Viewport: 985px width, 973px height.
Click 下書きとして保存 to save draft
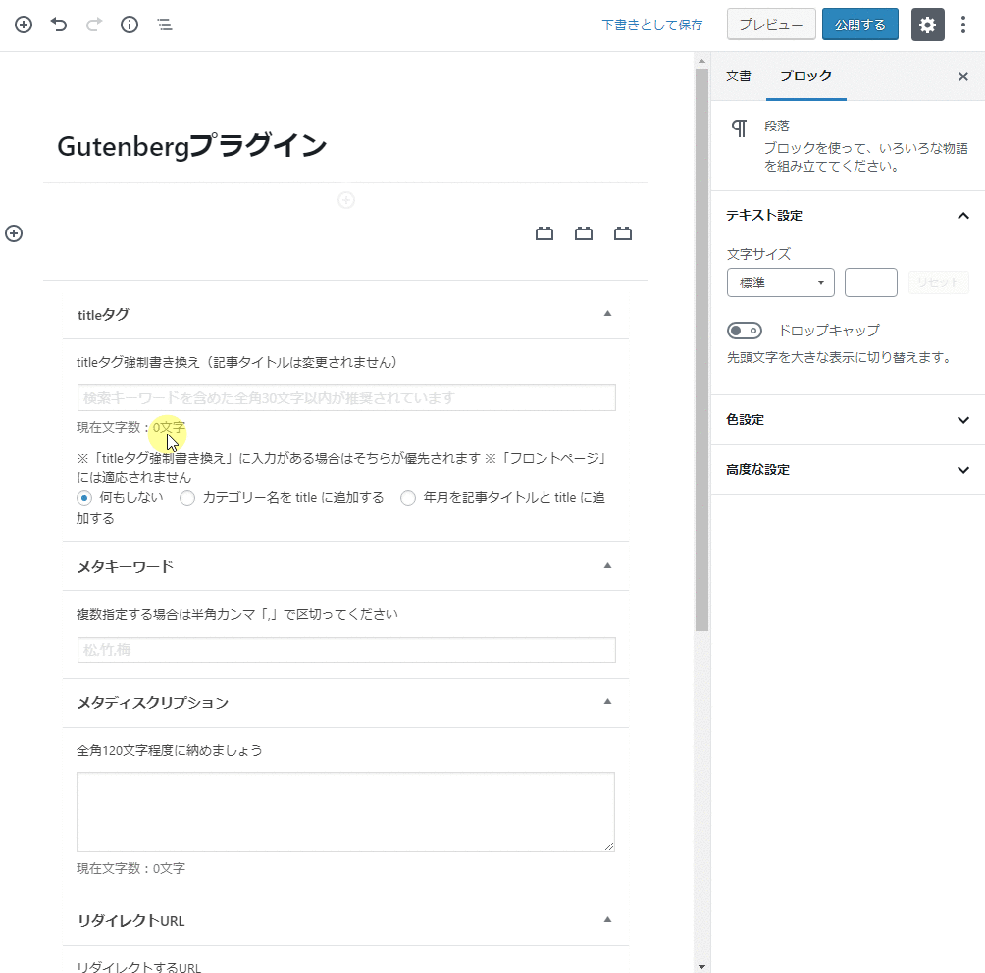point(652,25)
